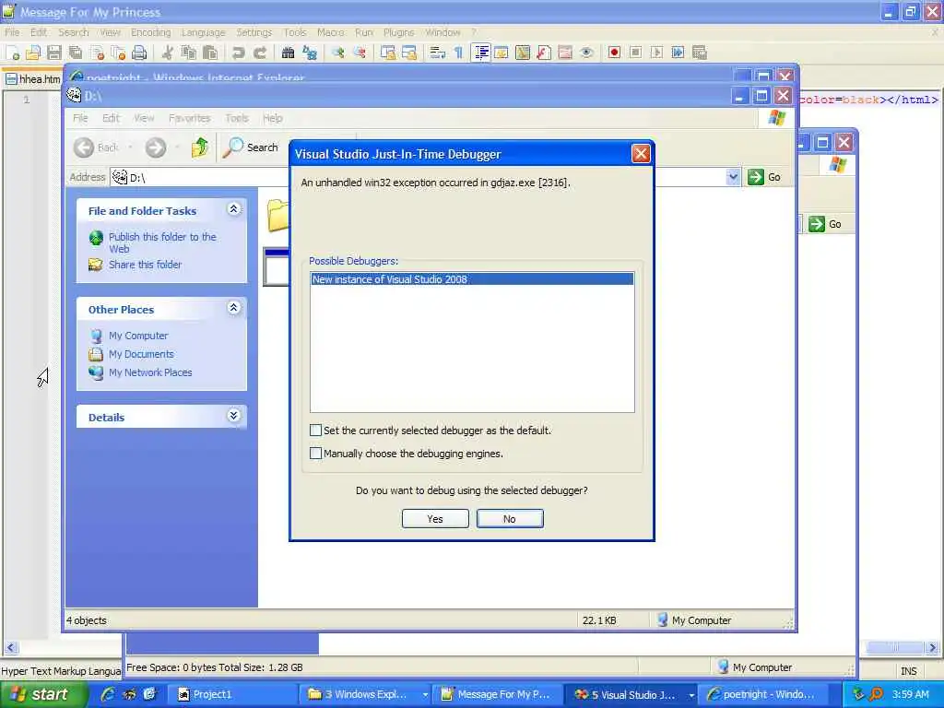The image size is (944, 708).
Task: Open Back button history dropdown arrow
Action: (x=130, y=147)
